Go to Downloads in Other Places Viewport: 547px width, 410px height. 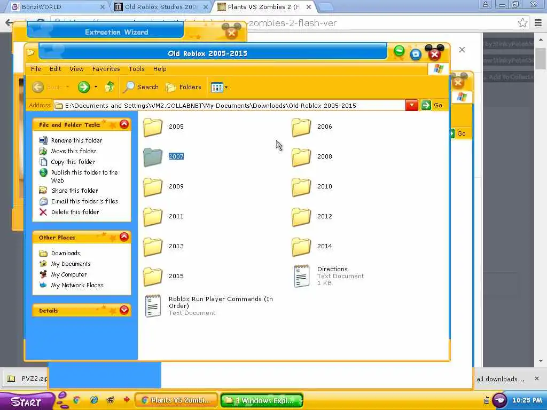pyautogui.click(x=66, y=253)
